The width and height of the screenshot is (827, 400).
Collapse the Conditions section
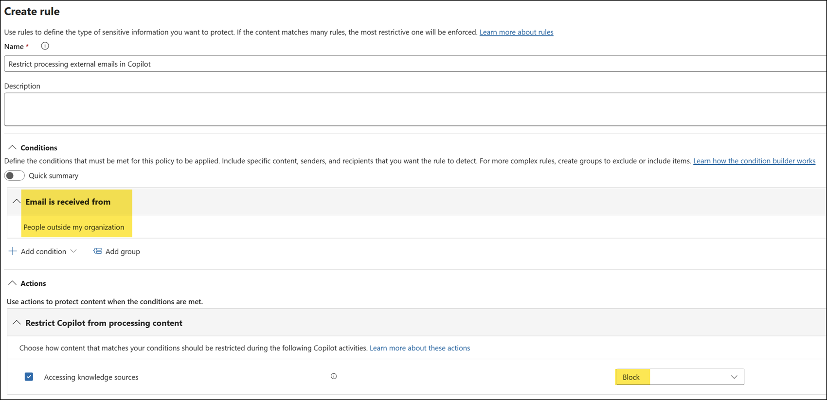coord(12,147)
